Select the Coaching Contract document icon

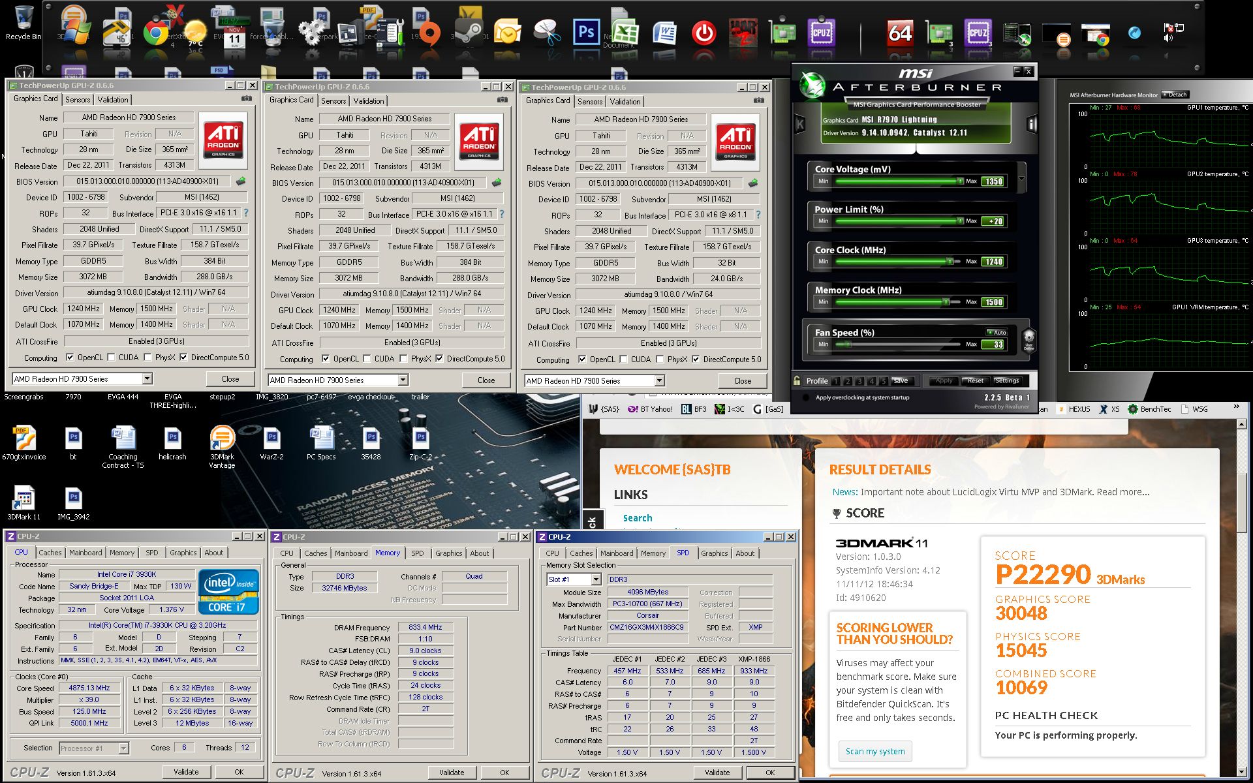pos(123,446)
